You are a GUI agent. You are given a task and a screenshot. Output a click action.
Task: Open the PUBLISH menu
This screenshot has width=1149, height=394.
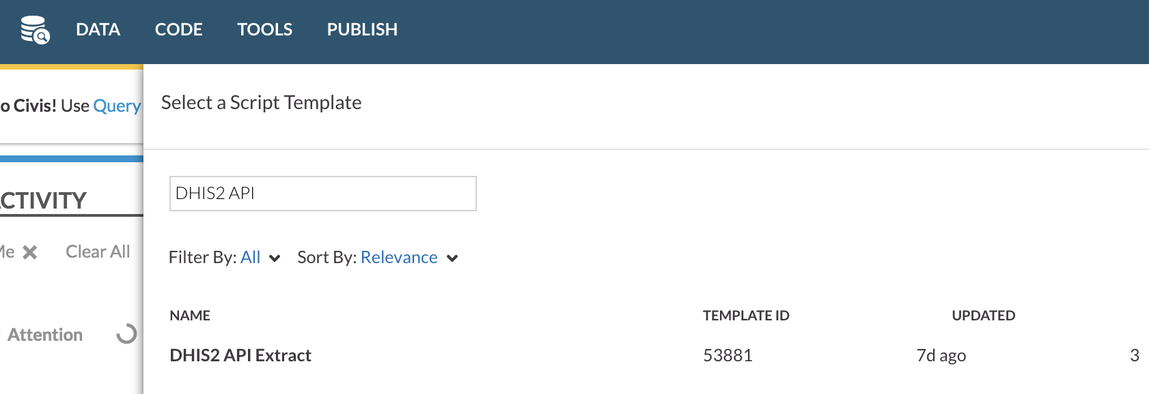tap(361, 29)
